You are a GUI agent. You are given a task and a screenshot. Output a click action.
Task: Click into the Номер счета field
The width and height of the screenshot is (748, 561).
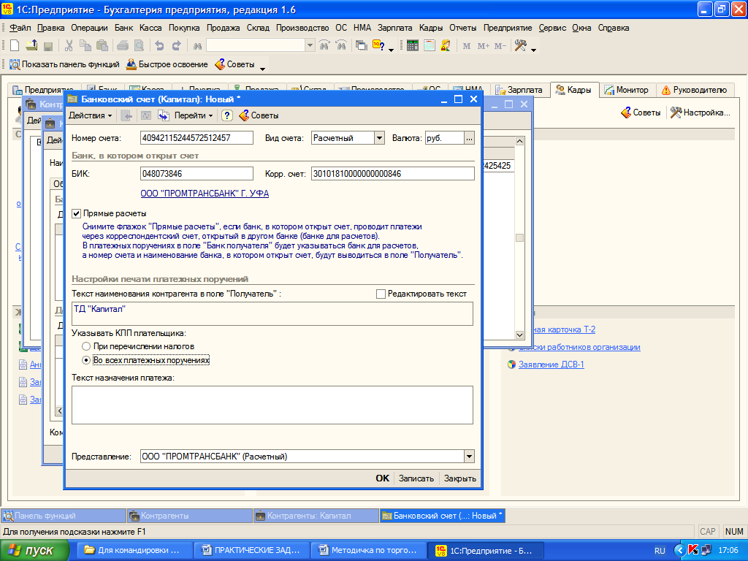tap(196, 138)
